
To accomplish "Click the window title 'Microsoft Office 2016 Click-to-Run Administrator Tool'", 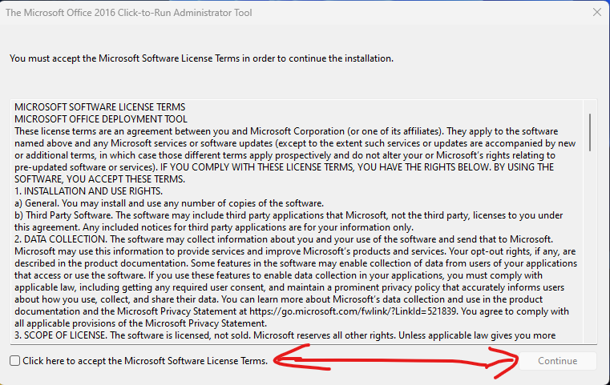I will [x=129, y=13].
